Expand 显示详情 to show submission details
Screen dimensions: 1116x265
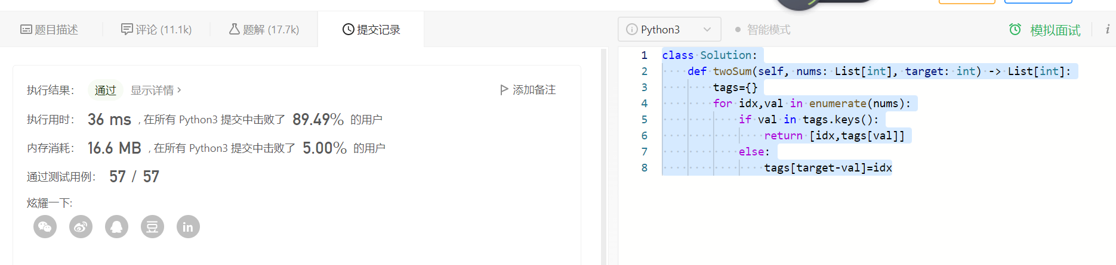point(156,91)
